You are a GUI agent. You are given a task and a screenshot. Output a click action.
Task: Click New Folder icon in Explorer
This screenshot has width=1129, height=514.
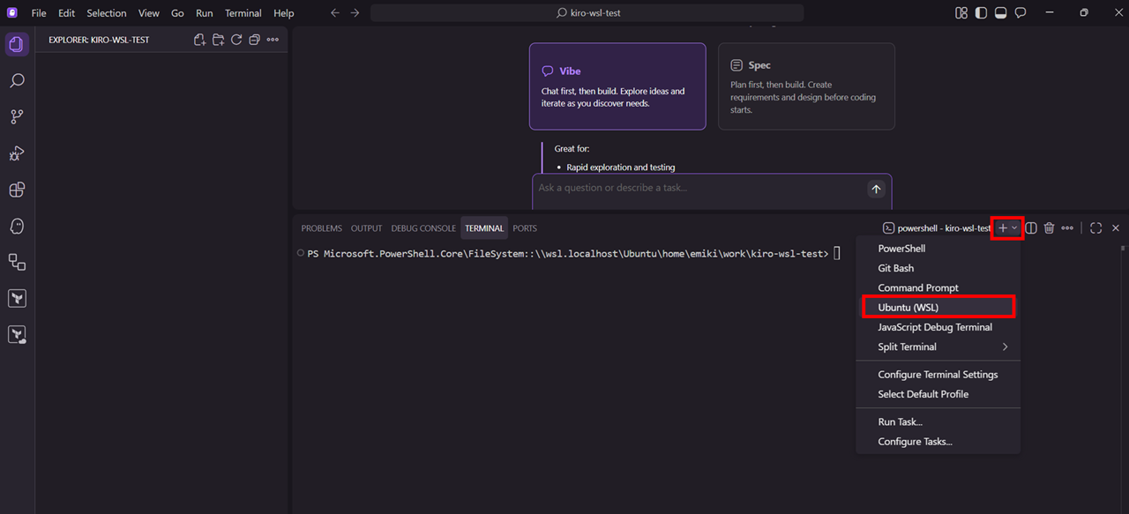(218, 40)
